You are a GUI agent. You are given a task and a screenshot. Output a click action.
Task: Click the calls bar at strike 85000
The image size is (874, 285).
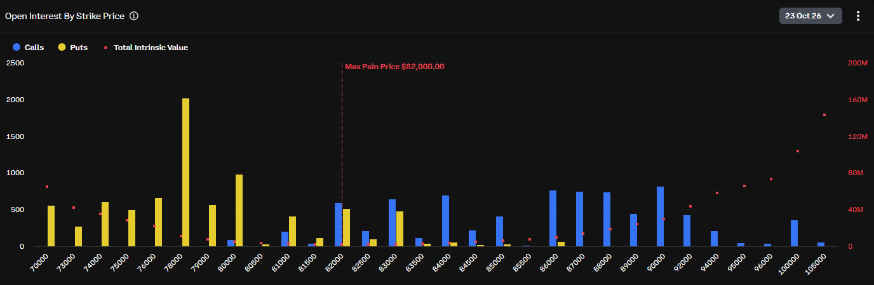[499, 231]
